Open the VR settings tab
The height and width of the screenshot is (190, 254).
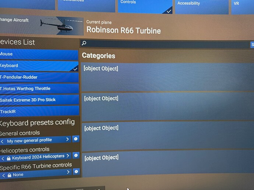click(243, 7)
